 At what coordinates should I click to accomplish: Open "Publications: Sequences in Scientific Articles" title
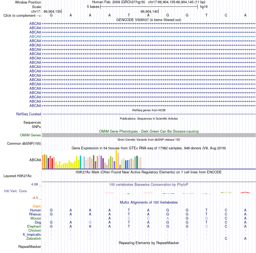click(149, 119)
